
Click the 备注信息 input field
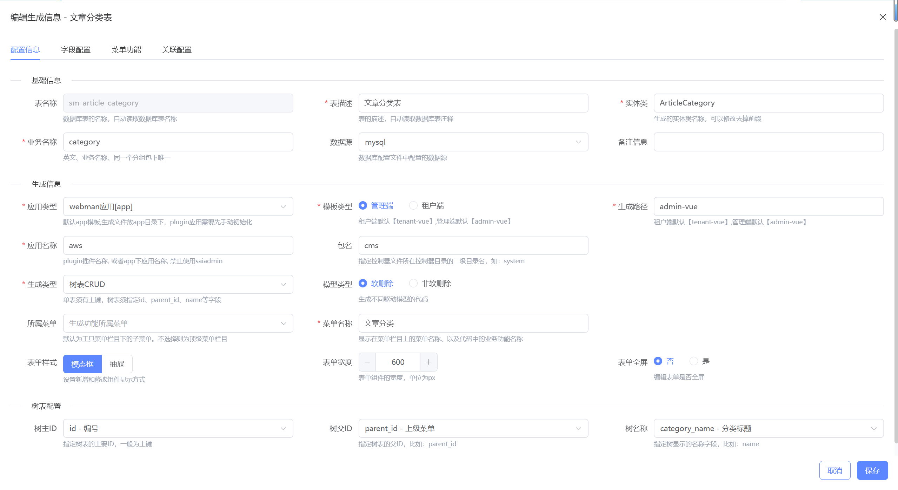(x=768, y=142)
